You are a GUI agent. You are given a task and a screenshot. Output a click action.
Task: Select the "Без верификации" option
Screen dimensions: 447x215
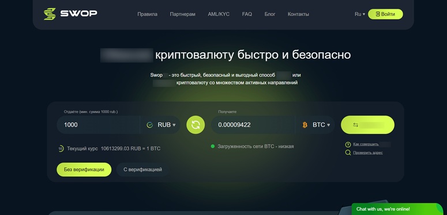pyautogui.click(x=84, y=170)
